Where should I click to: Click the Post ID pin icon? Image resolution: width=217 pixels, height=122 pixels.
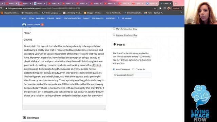tap(115, 44)
